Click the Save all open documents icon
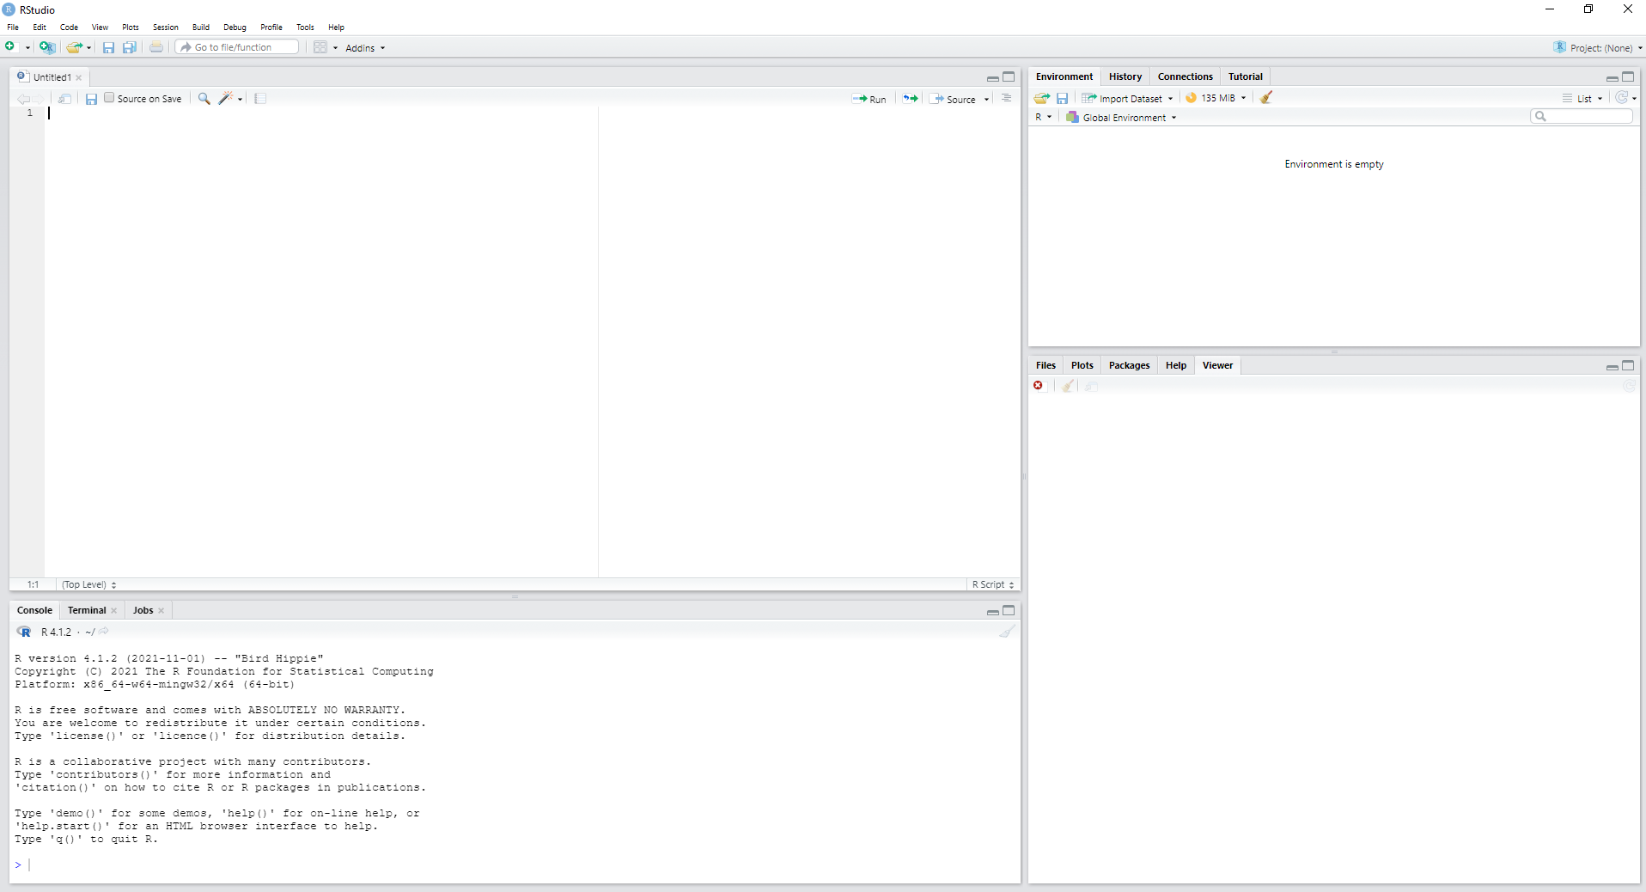This screenshot has height=892, width=1646. 129,47
